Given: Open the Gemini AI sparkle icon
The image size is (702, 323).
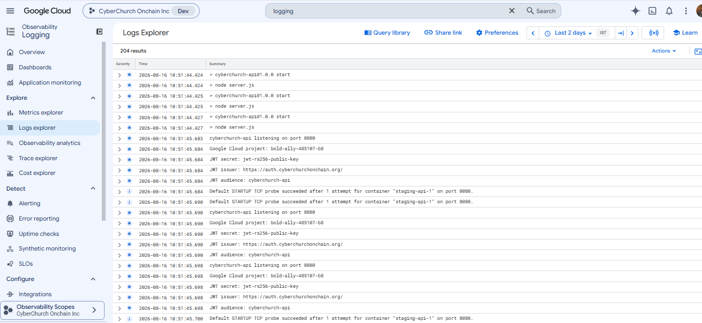Looking at the screenshot, I should tap(635, 11).
